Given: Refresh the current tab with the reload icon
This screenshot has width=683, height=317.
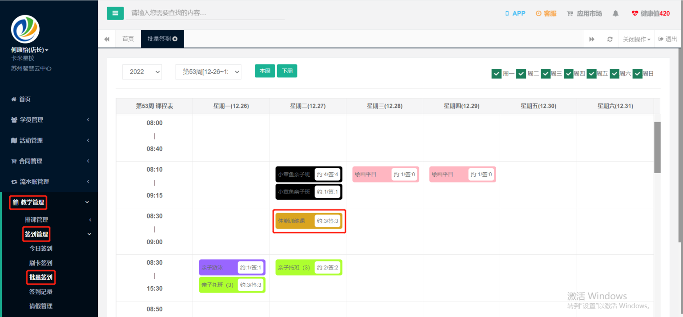Looking at the screenshot, I should click(x=610, y=39).
